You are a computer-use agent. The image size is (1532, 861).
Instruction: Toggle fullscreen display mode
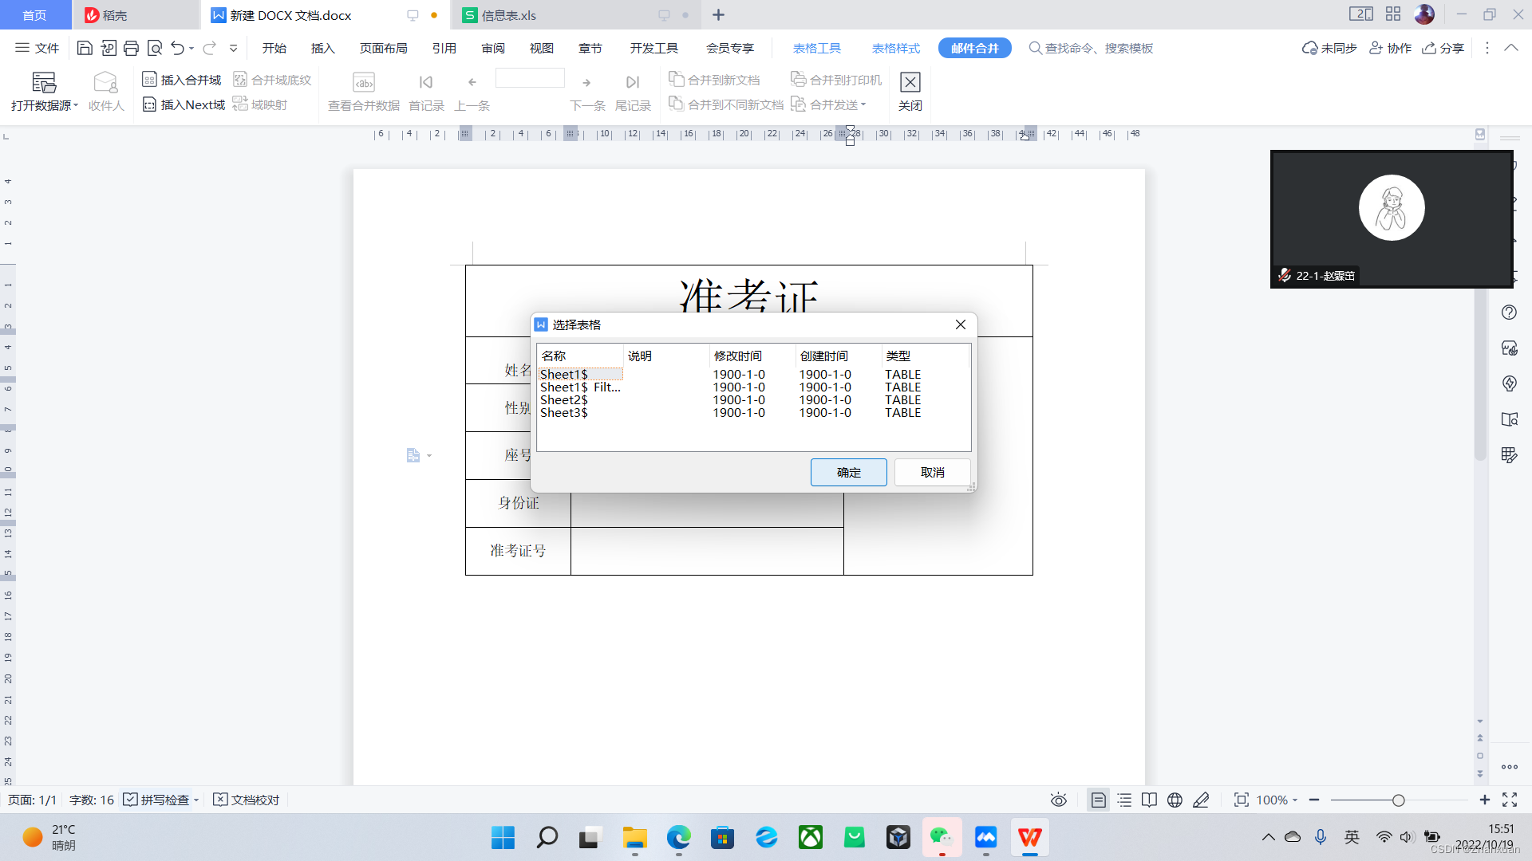tap(1510, 800)
